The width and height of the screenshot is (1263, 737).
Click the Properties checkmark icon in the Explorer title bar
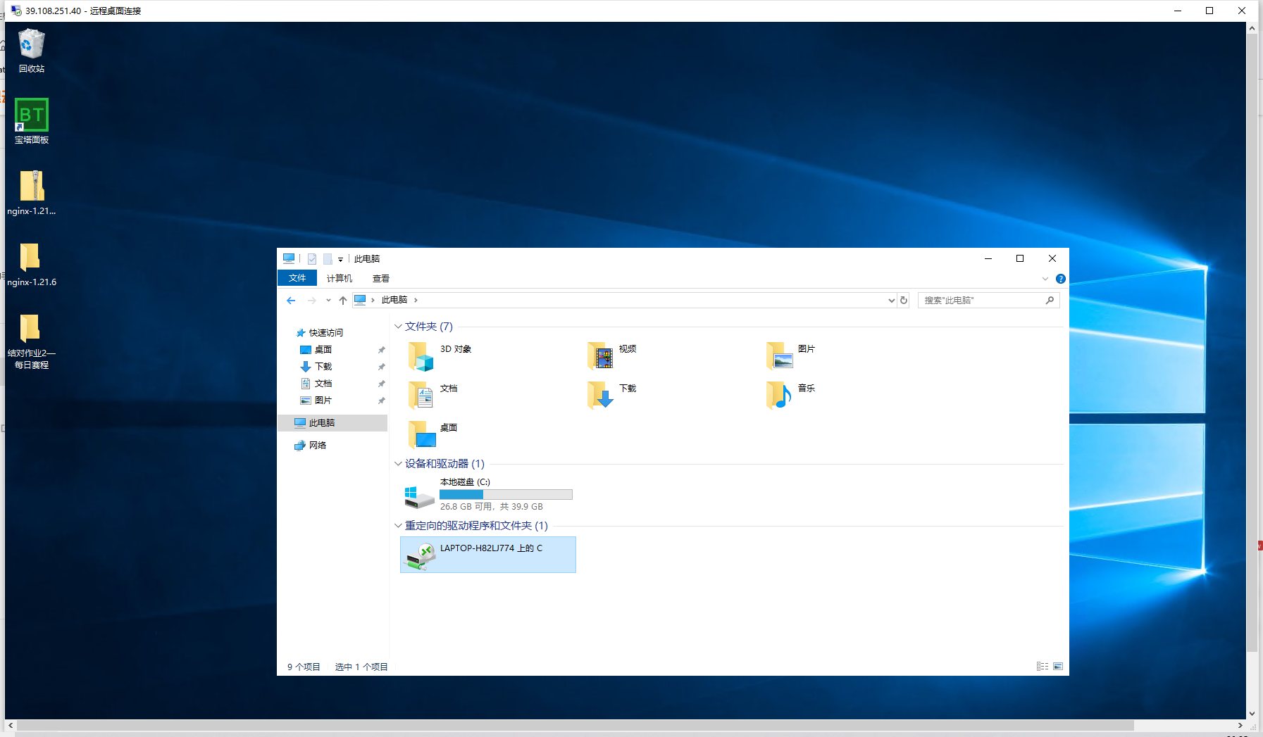(312, 259)
